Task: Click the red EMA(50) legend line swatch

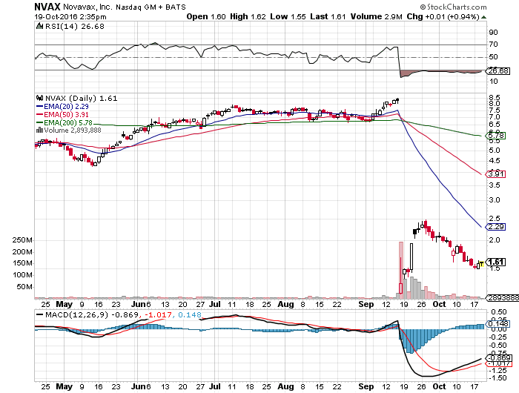Action: pos(40,114)
